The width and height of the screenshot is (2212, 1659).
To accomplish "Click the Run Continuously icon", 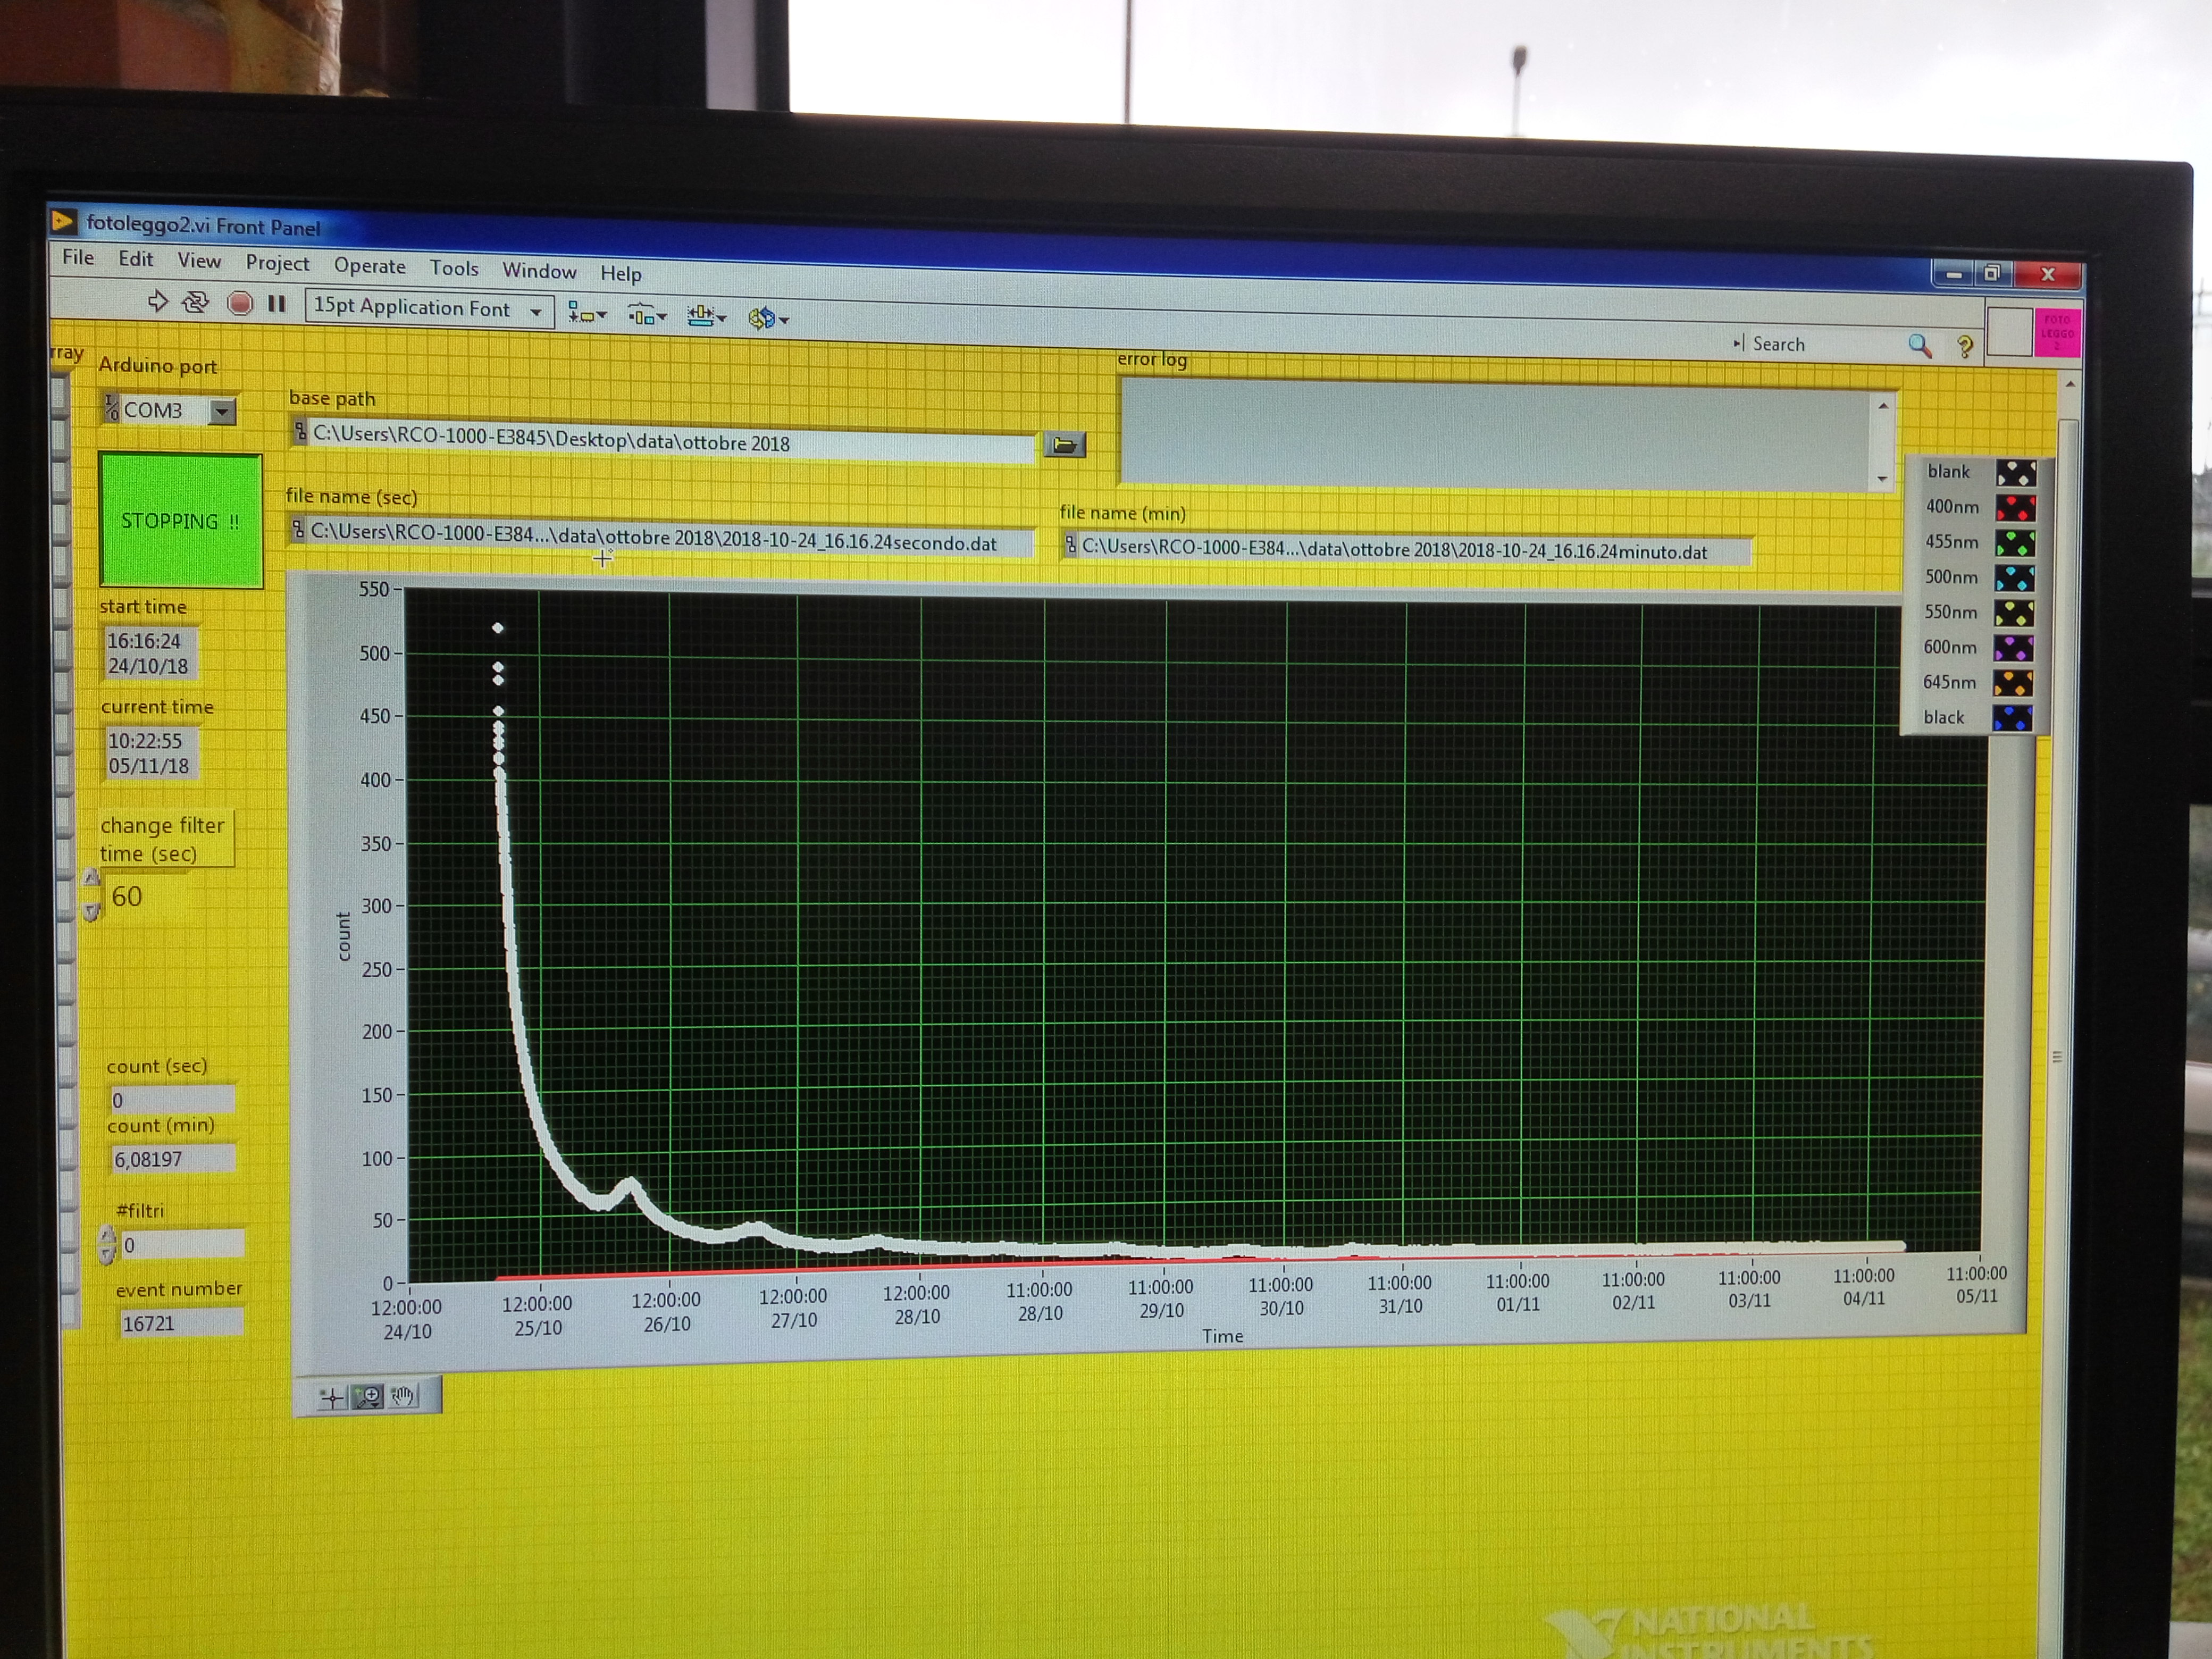I will 196,302.
